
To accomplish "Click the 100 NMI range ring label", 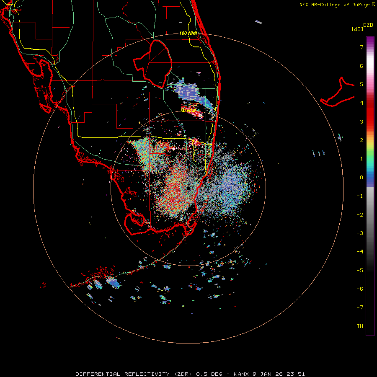I will pyautogui.click(x=188, y=33).
